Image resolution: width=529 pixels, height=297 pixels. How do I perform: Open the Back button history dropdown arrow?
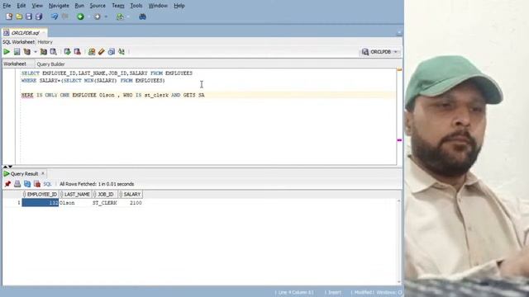point(89,16)
